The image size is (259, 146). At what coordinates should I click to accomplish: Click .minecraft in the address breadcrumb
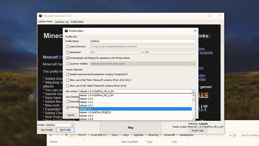[x=169, y=135]
